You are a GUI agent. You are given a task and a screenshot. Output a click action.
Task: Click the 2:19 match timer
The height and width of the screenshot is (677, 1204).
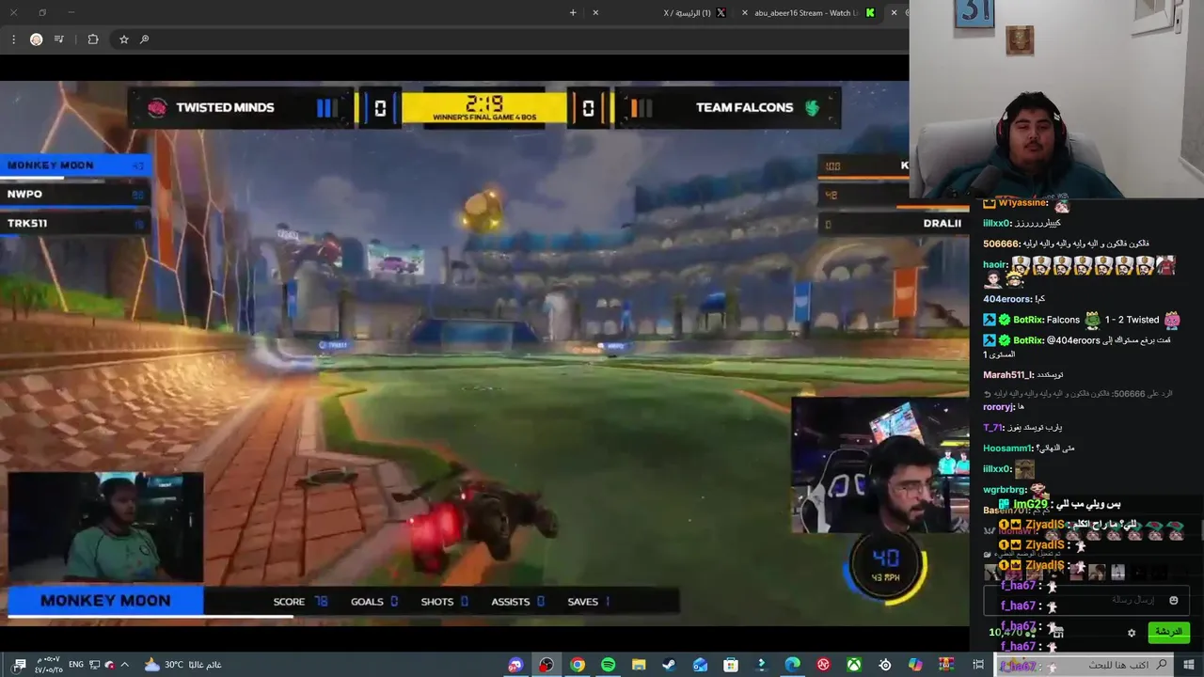click(483, 104)
